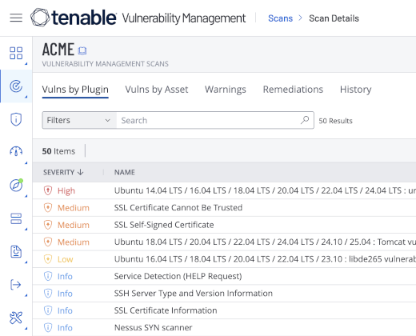The image size is (416, 336).
Task: Open the Ubuntu 14.04 LTS High vulnerability row
Action: [224, 190]
